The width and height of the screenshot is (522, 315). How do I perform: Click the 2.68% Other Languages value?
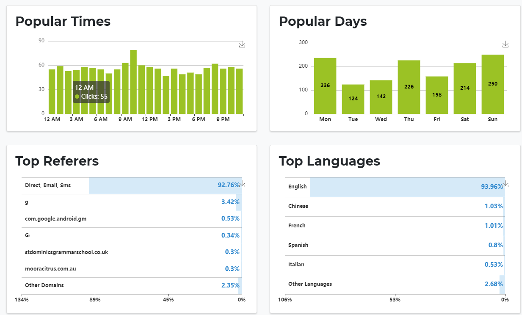494,284
